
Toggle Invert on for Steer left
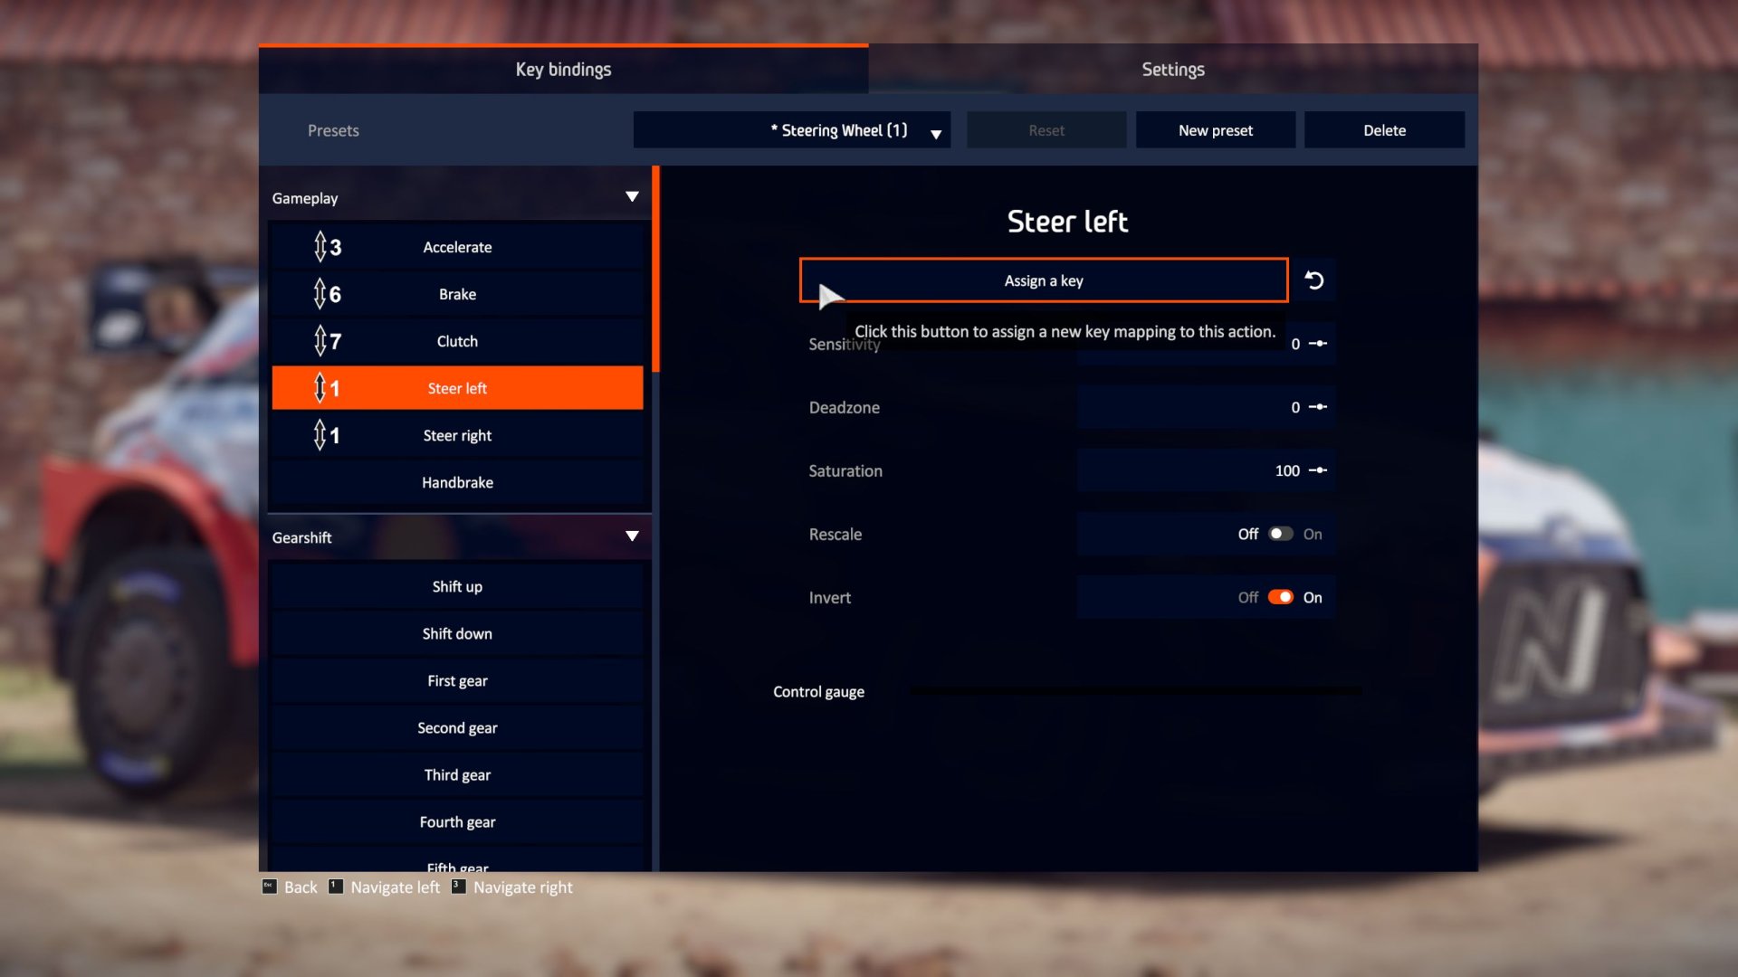1280,596
